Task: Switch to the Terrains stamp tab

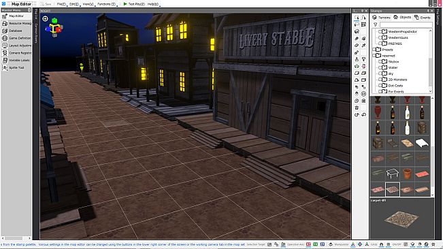Action: point(381,18)
